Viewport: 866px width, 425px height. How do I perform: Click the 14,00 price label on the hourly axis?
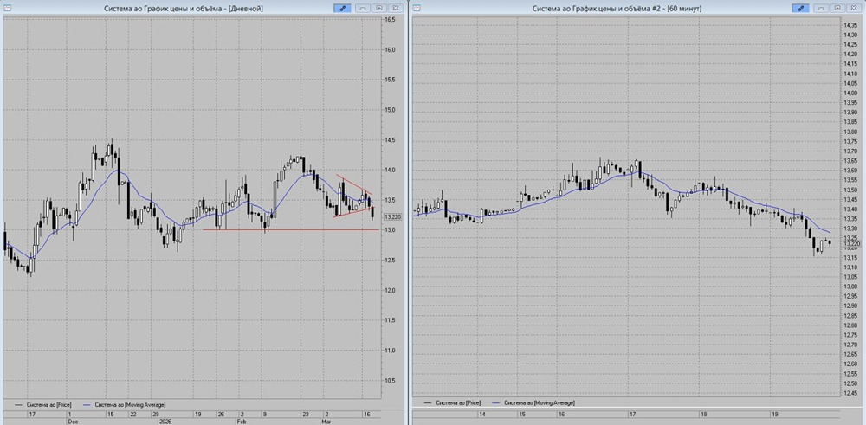click(x=850, y=93)
